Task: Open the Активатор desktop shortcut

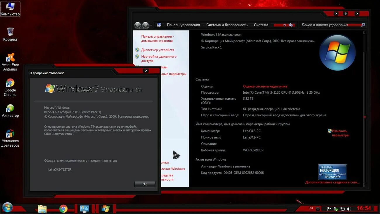Action: 10,110
